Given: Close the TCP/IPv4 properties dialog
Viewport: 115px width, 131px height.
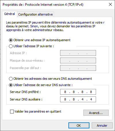Looking at the screenshot, I should [x=110, y=4].
